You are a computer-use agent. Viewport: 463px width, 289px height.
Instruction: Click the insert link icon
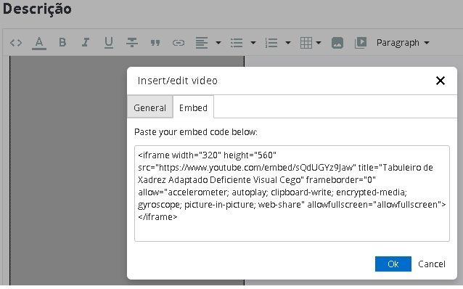(x=179, y=43)
